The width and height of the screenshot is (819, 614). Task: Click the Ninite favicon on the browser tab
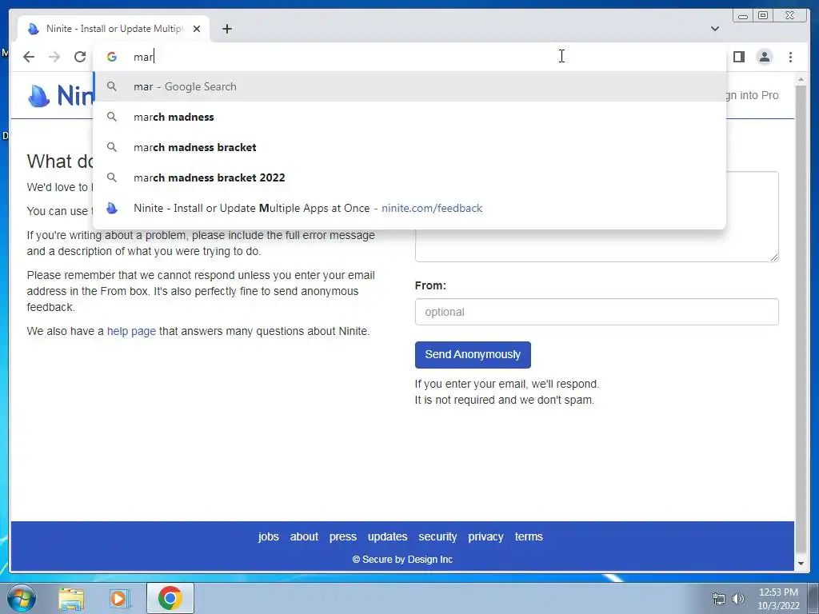[34, 29]
